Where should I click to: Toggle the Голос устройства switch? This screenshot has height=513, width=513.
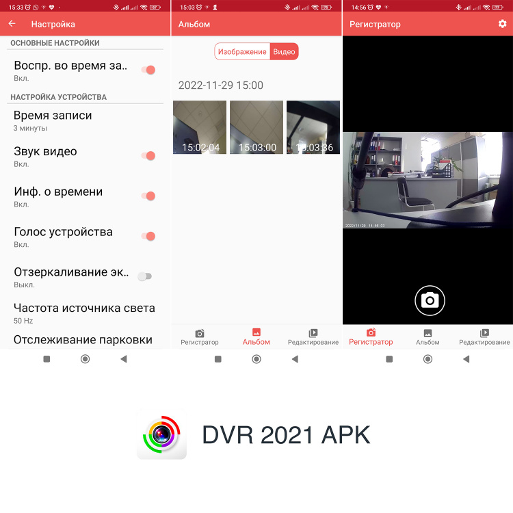(x=148, y=237)
